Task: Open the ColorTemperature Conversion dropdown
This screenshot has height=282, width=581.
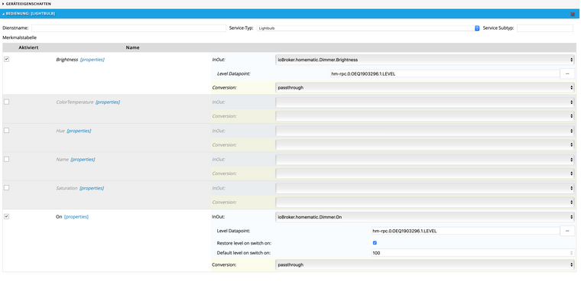Action: click(425, 116)
